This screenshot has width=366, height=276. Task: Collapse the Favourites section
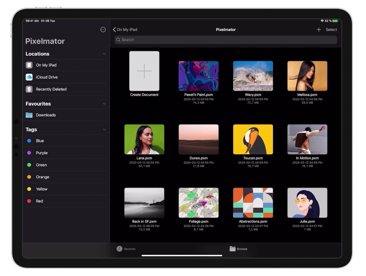click(x=104, y=103)
